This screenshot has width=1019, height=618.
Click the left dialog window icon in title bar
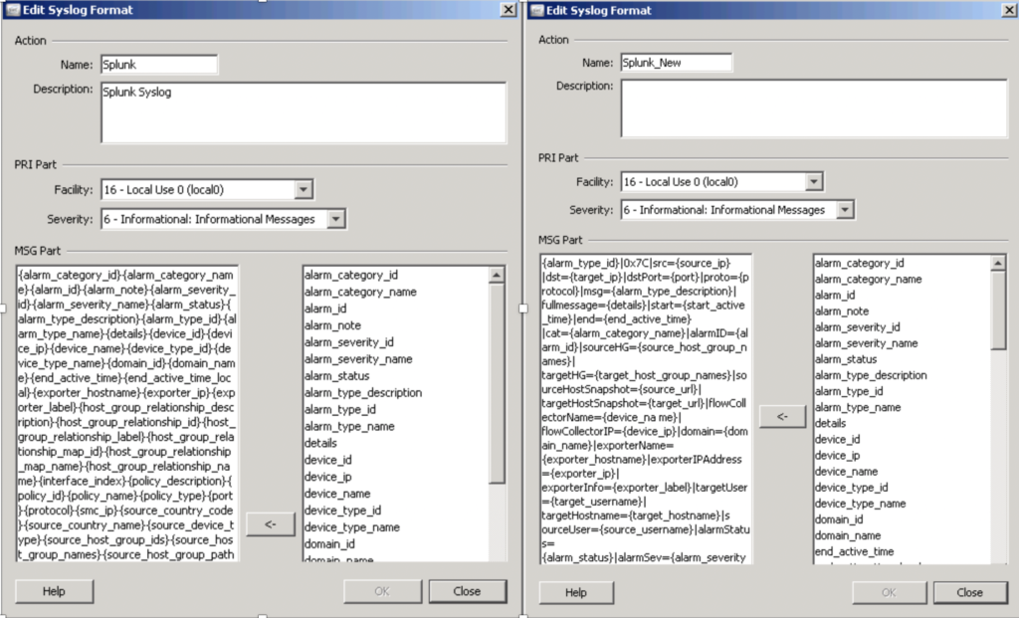[11, 10]
